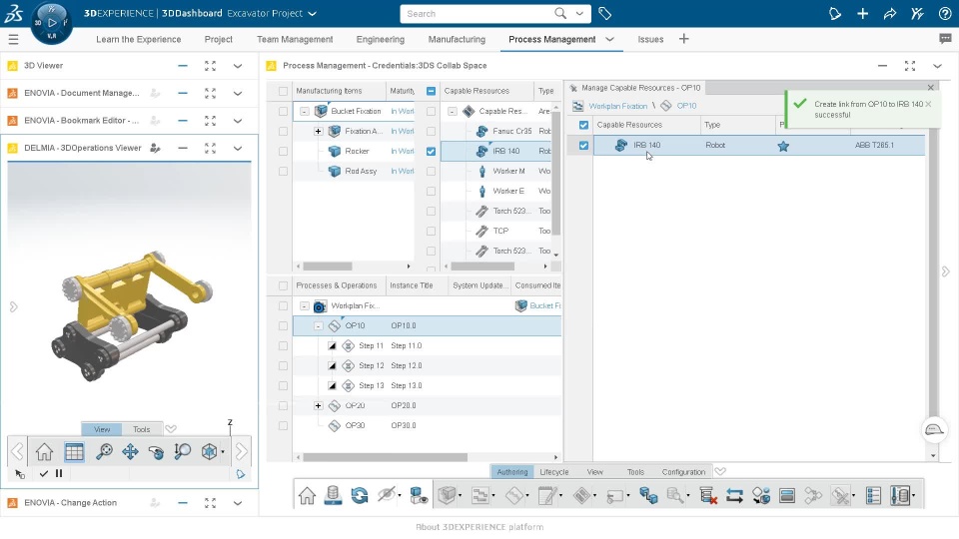
Task: Click the database save icon in authoring toolbar
Action: coord(334,496)
